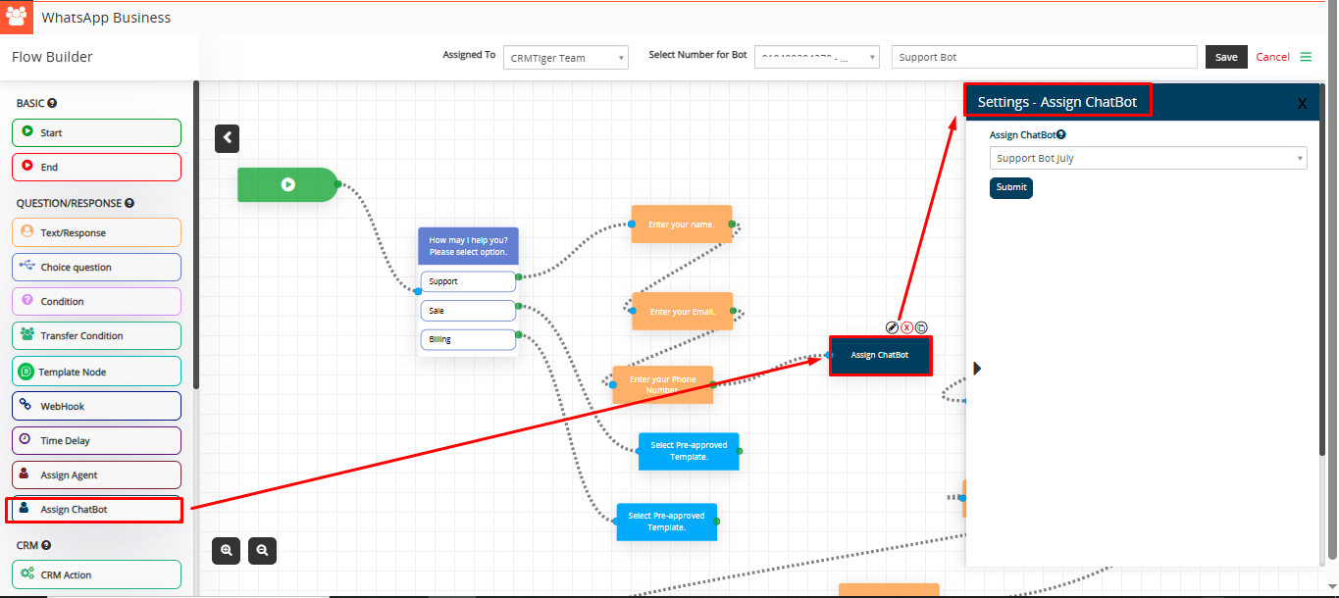Click the Support Bot name input field
1339x598 pixels.
(1044, 57)
